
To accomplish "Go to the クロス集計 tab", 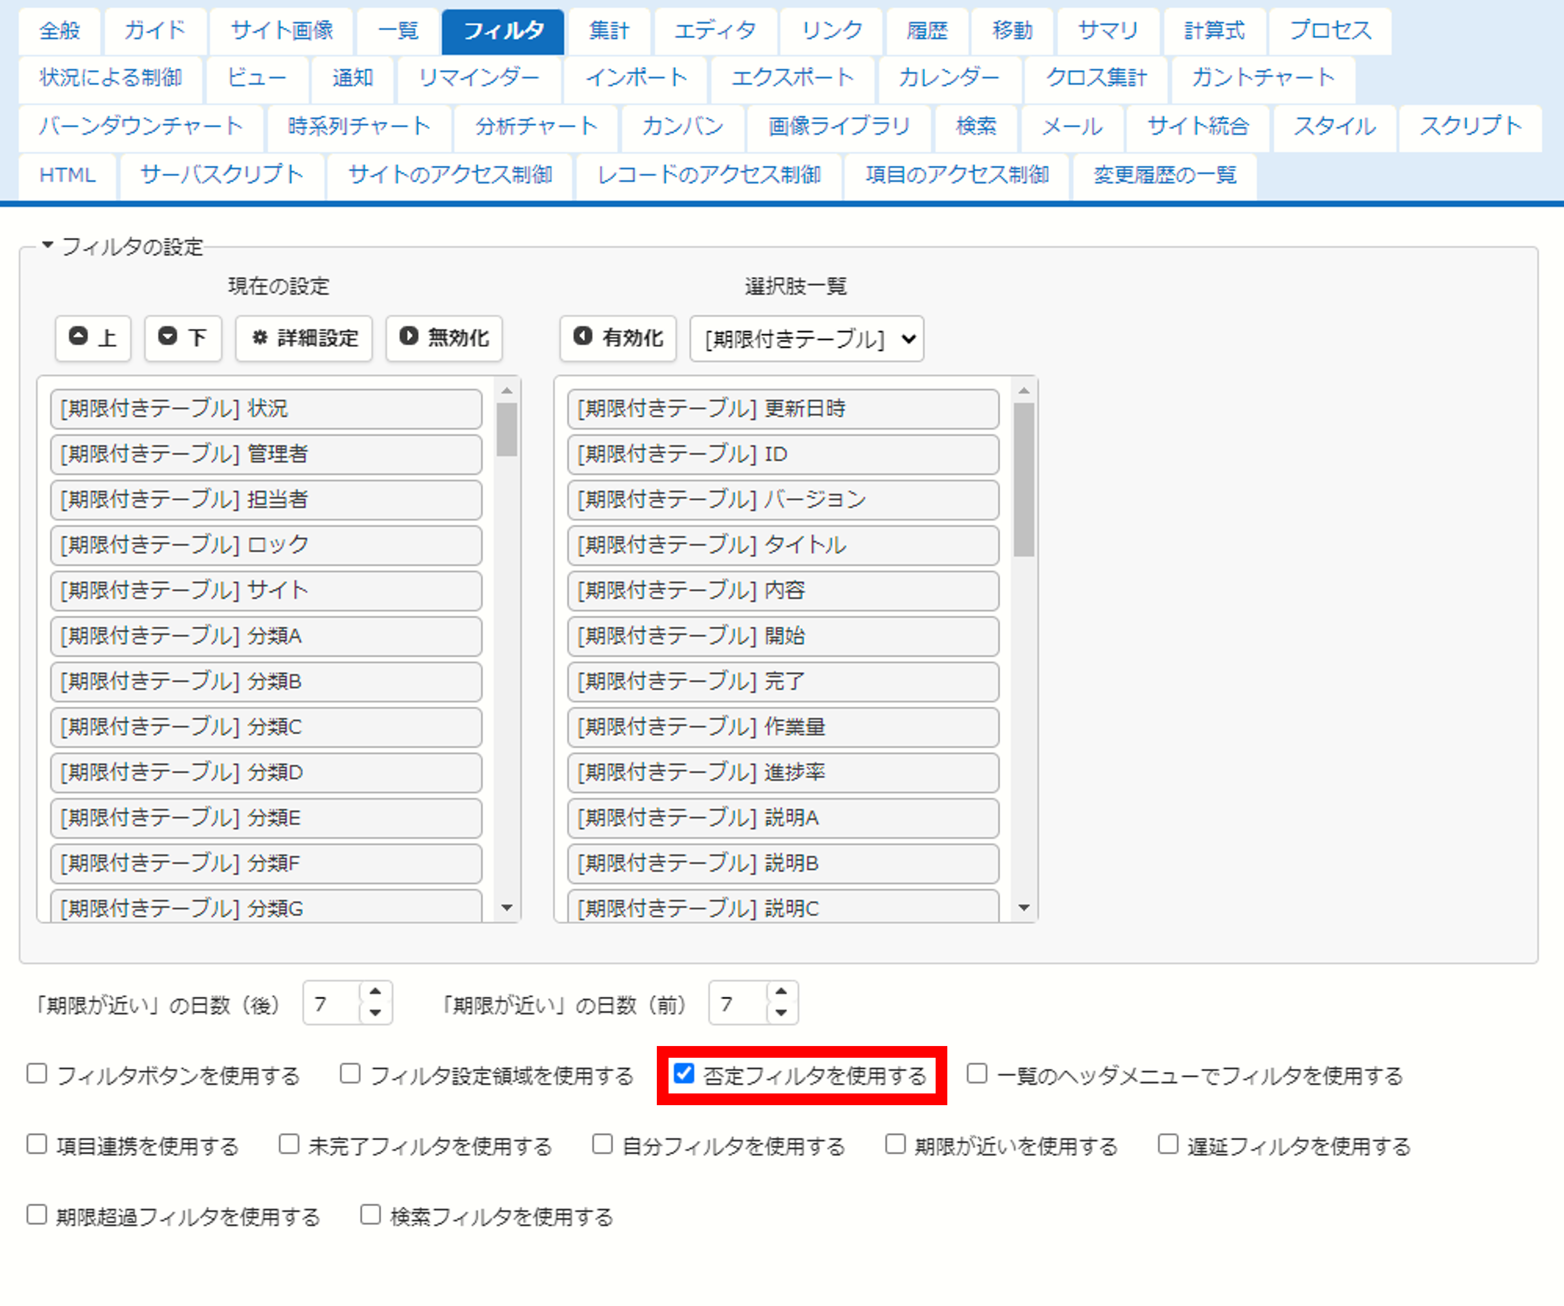I will pyautogui.click(x=1096, y=78).
